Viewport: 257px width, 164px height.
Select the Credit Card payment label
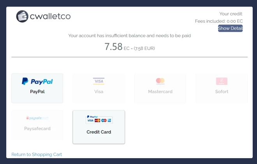[99, 132]
